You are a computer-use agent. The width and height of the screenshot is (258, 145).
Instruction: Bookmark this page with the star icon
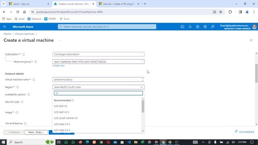[x=221, y=12]
